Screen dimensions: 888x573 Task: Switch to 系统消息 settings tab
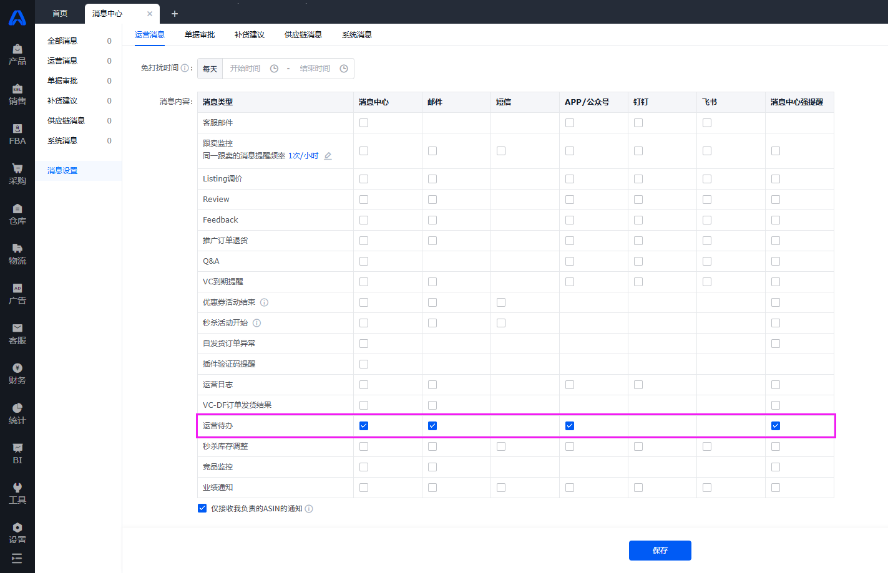(357, 35)
